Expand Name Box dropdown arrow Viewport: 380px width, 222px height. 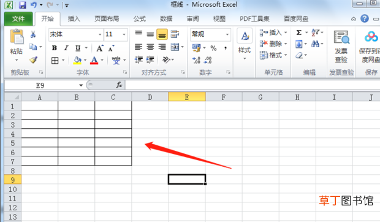coord(81,85)
